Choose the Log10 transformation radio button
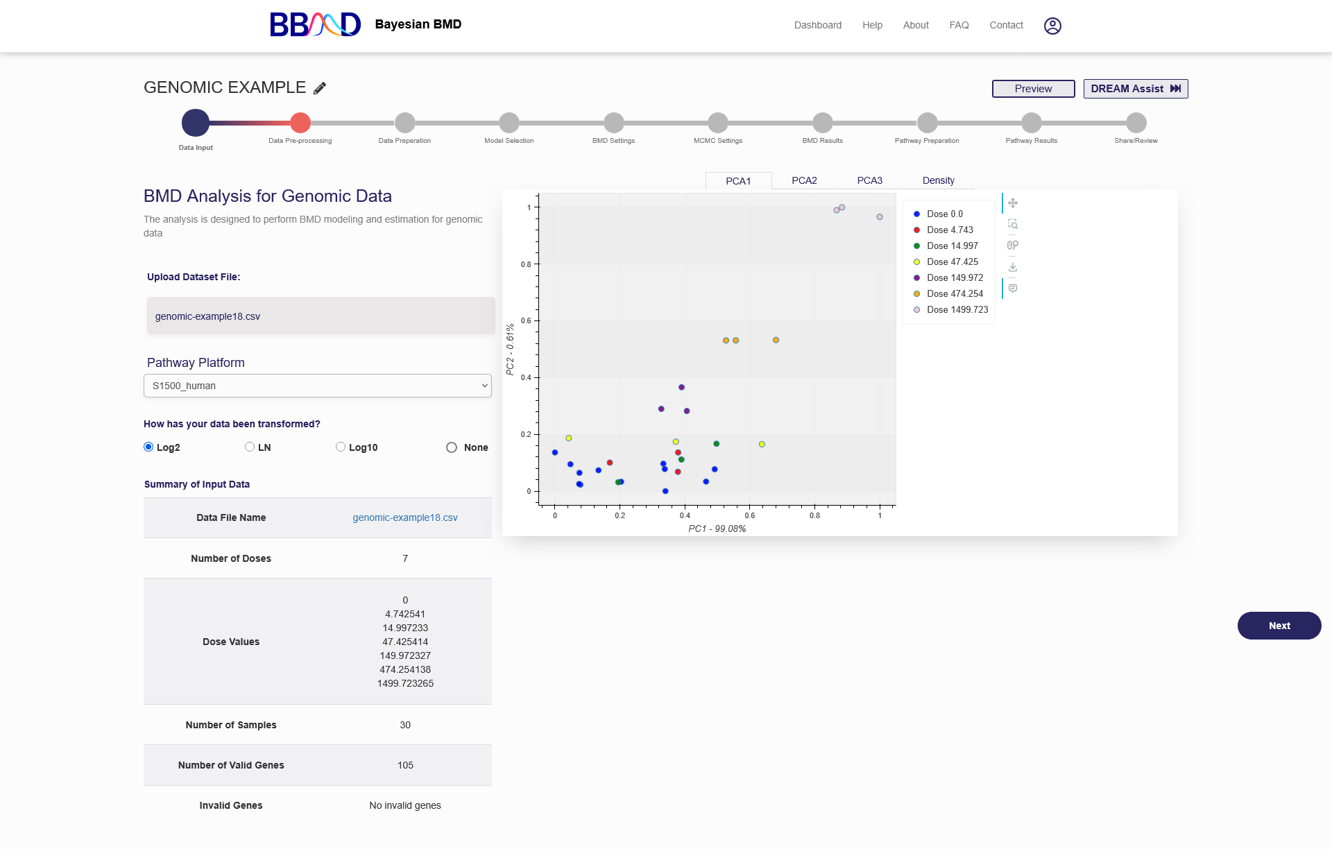This screenshot has height=849, width=1332. [x=341, y=447]
